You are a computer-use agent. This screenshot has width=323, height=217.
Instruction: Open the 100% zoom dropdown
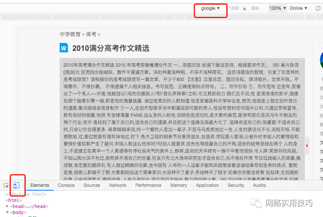[x=277, y=8]
